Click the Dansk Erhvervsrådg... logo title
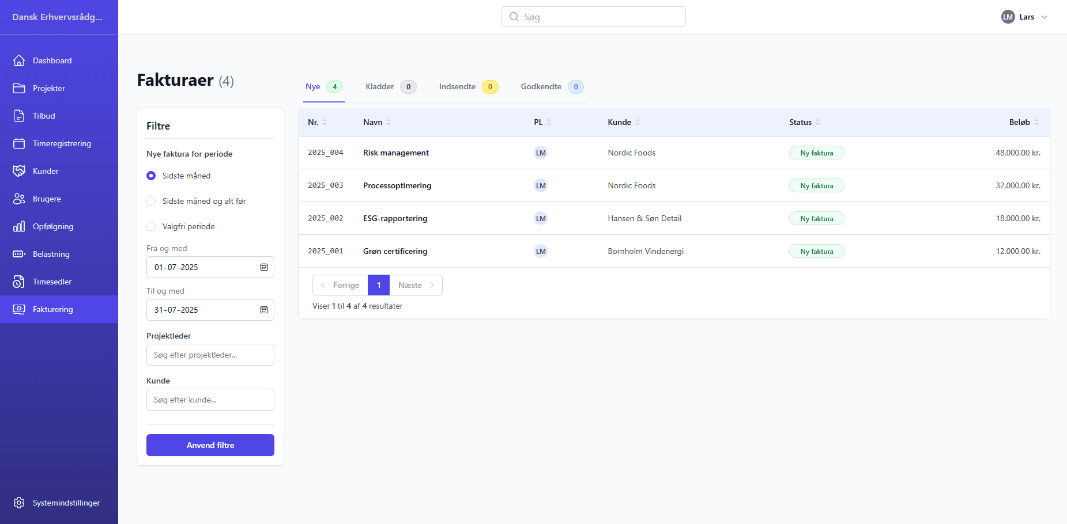 [57, 17]
